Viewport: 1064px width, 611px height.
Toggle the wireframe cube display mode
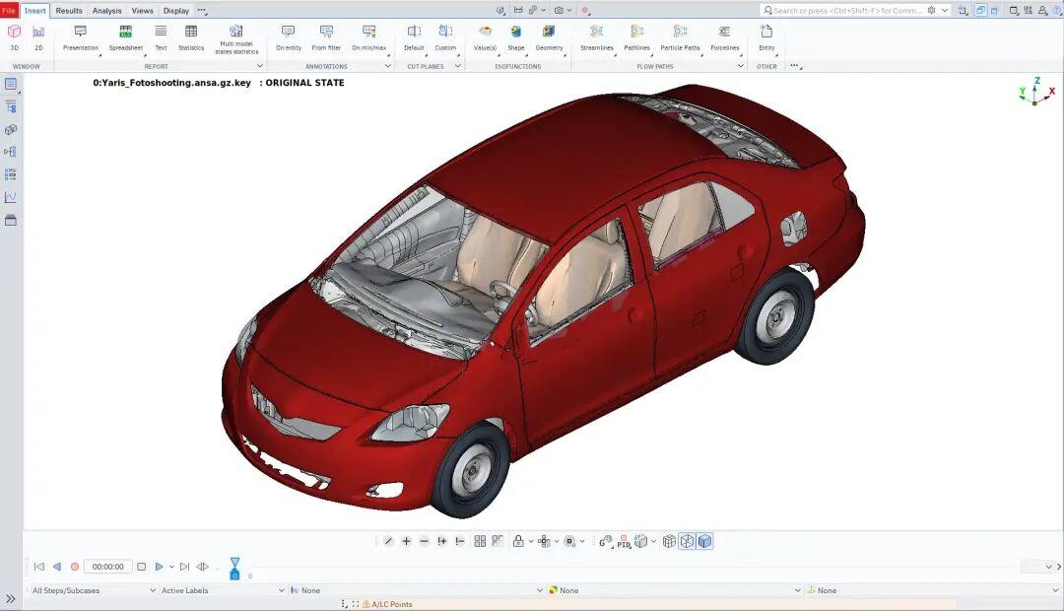tap(670, 541)
